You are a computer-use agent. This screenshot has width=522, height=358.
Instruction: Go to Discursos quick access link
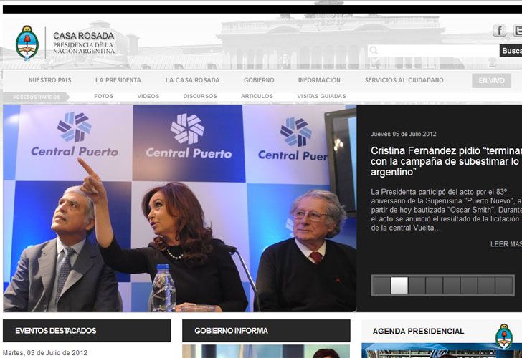pyautogui.click(x=200, y=96)
